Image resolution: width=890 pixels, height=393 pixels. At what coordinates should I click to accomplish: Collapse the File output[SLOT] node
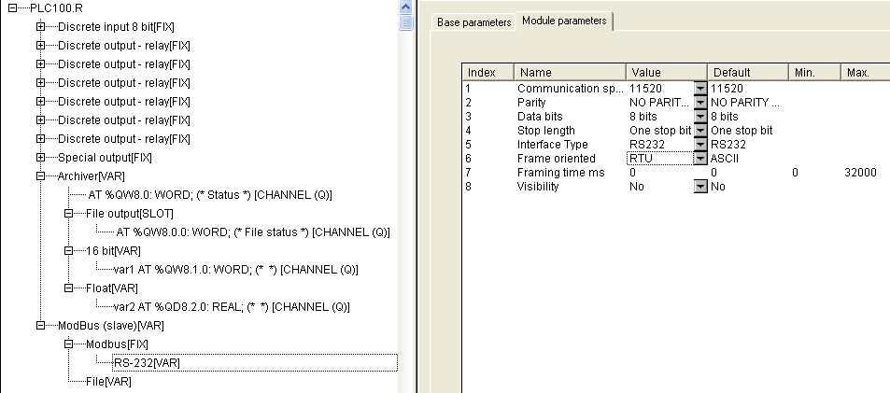coord(68,213)
